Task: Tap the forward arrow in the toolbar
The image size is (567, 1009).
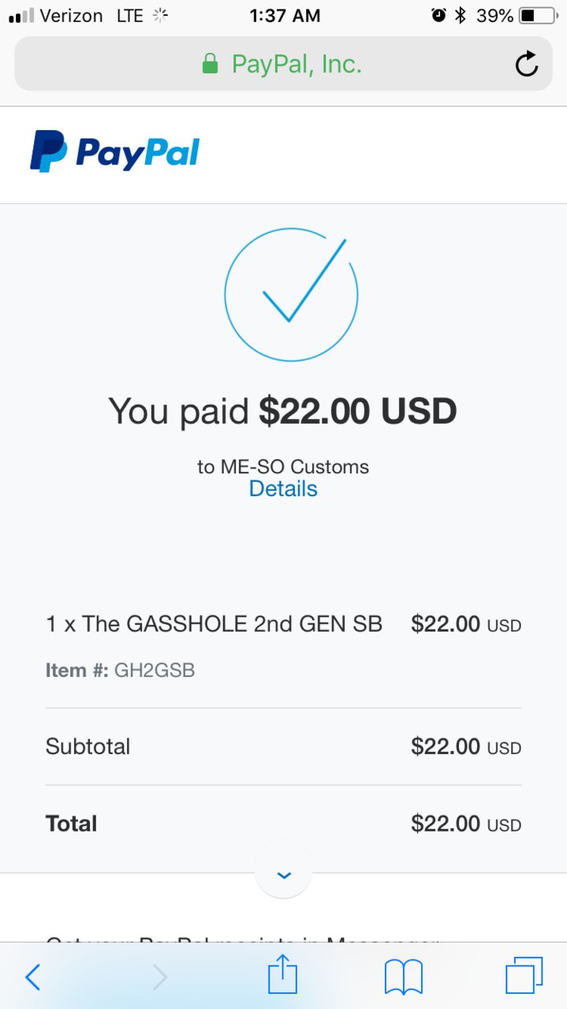Action: click(x=160, y=977)
